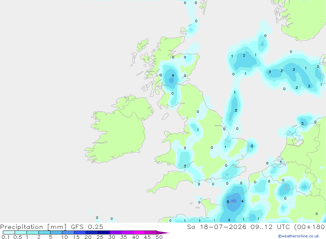The height and width of the screenshot is (239, 326).
Task: Click the purple arrow tip above 50
Action: tap(163, 233)
